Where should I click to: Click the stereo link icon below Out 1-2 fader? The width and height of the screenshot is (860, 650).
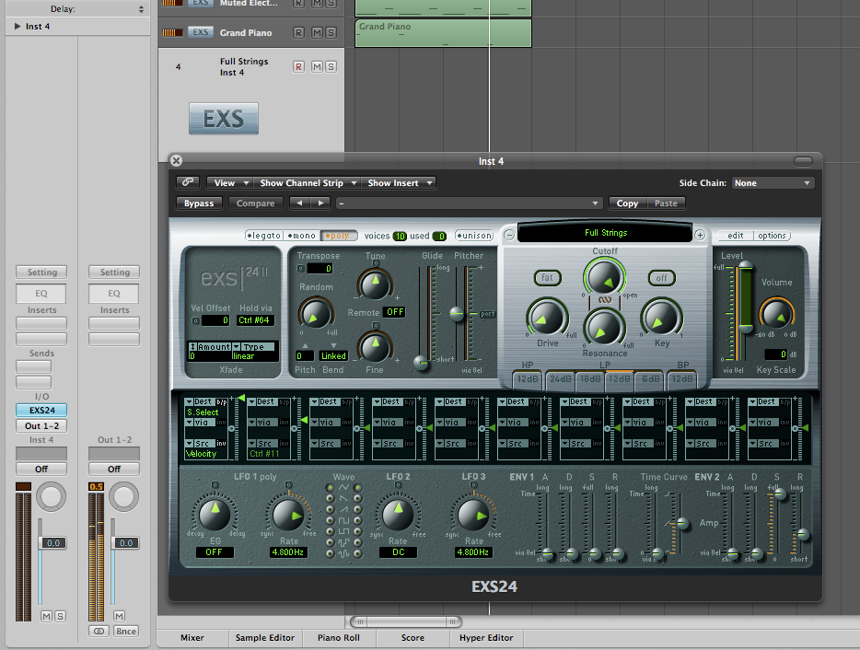tap(99, 632)
